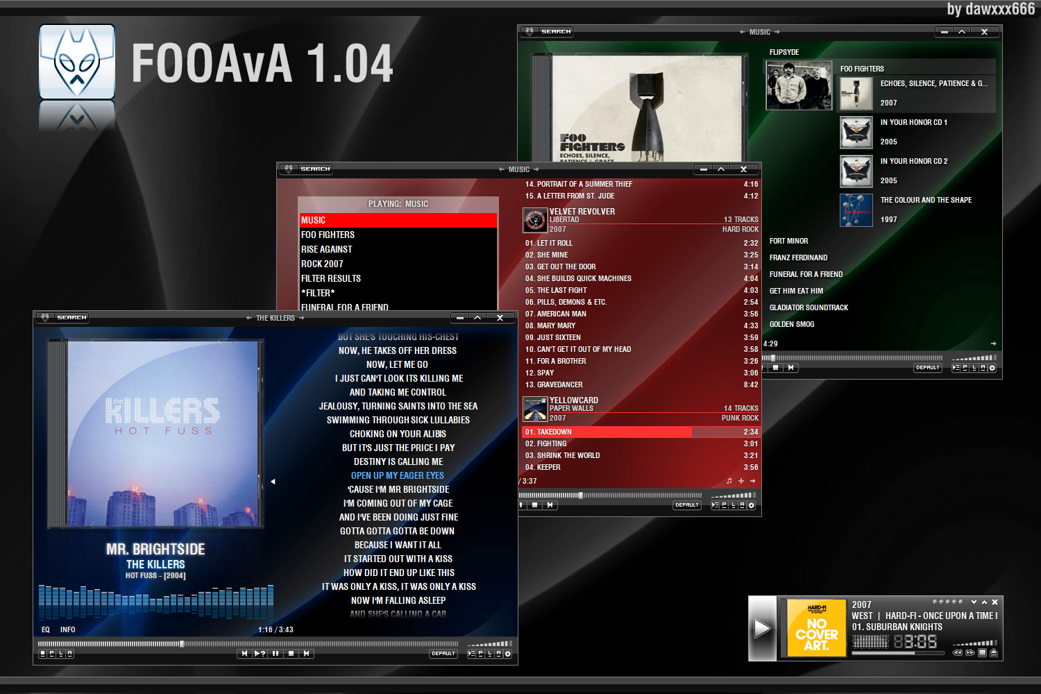Click SEARCH in The Killers window

pyautogui.click(x=71, y=317)
